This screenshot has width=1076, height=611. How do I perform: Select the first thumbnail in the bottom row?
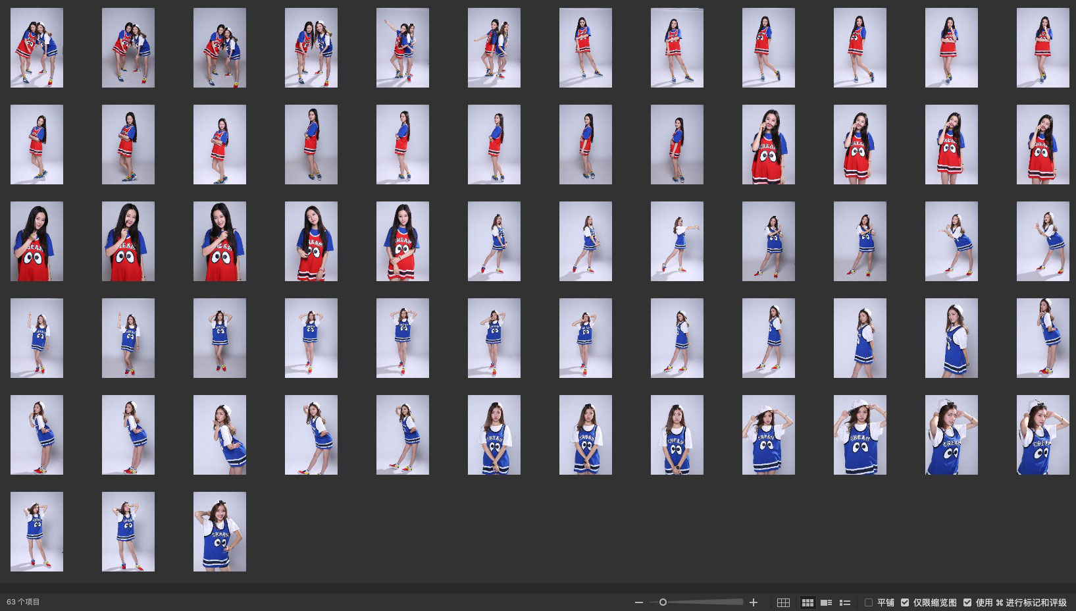(x=37, y=531)
